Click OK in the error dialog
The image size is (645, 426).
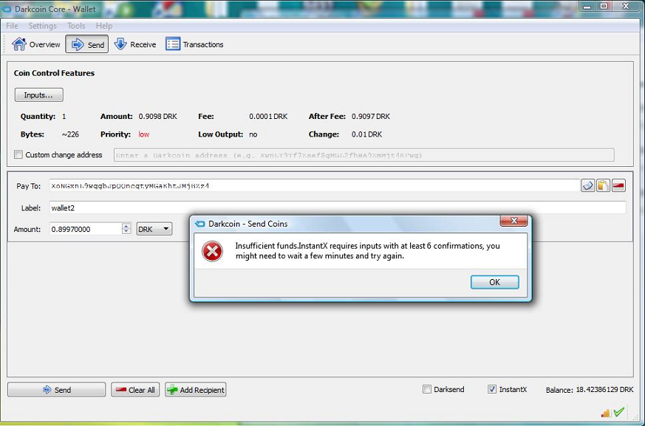tap(494, 282)
